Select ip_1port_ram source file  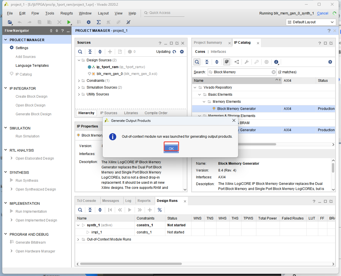pos(107,67)
